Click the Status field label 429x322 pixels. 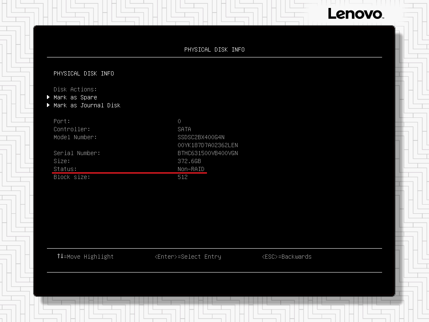[65, 169]
